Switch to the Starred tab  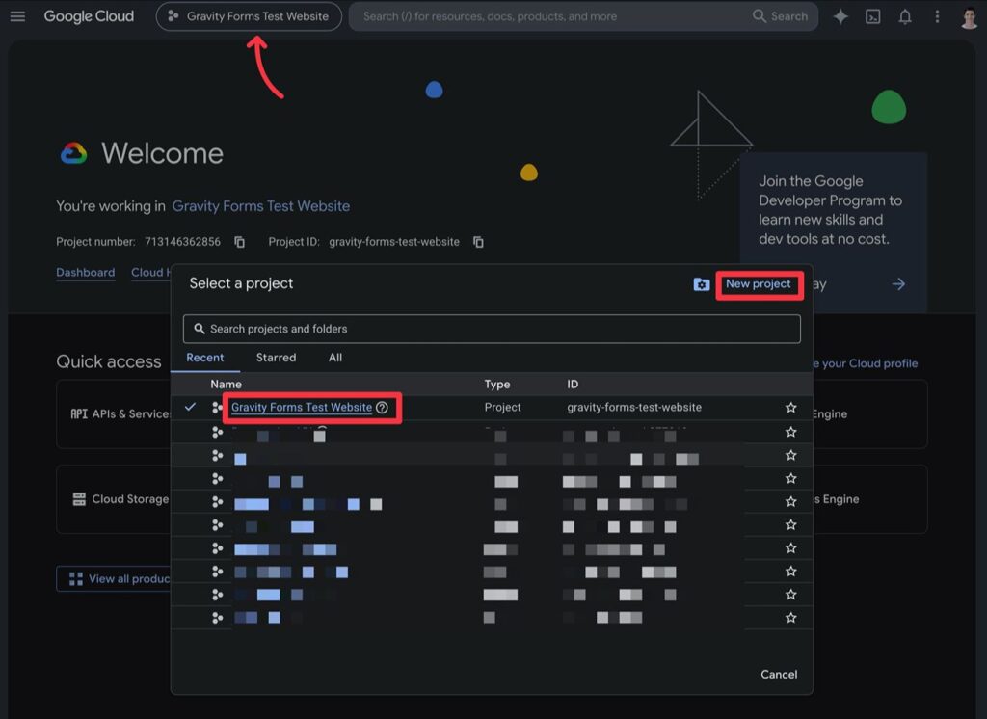pos(276,358)
